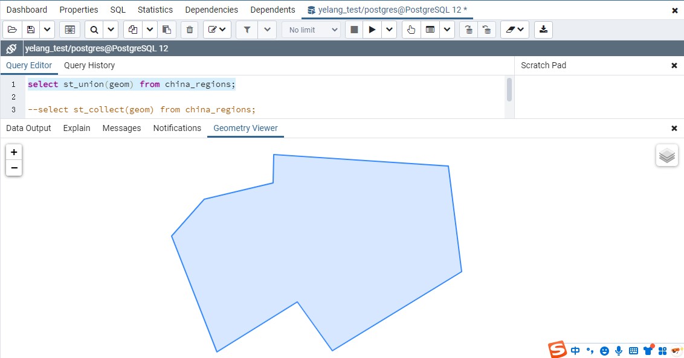The width and height of the screenshot is (684, 358).
Task: Zoom out on the geometry map
Action: 14,168
